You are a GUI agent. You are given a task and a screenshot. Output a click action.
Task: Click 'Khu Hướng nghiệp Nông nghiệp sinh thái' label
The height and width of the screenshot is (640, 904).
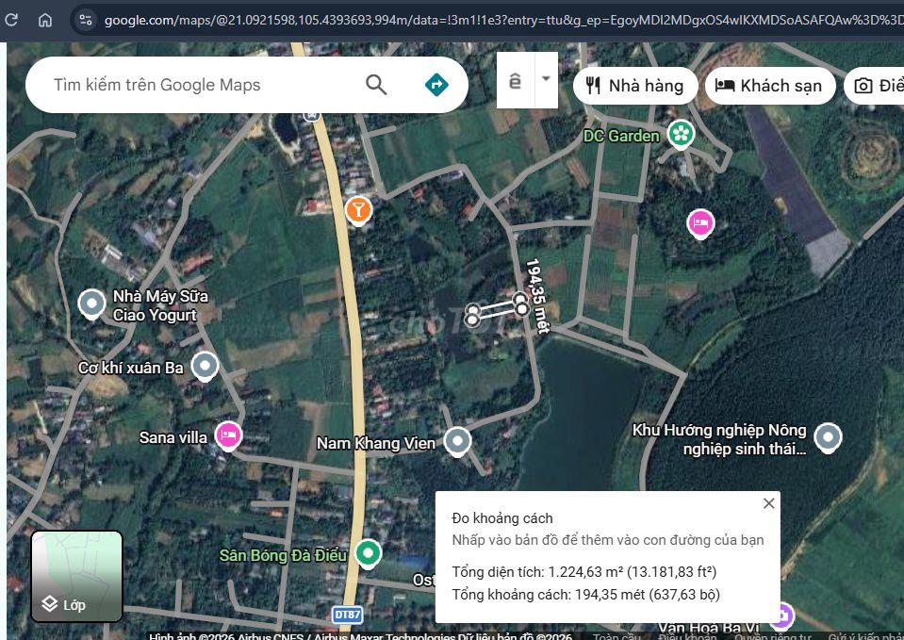[719, 439]
